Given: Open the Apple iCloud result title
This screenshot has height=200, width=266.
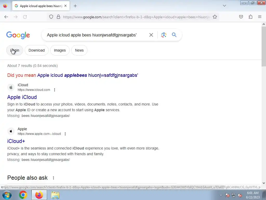Looking at the screenshot, I should (x=22, y=97).
